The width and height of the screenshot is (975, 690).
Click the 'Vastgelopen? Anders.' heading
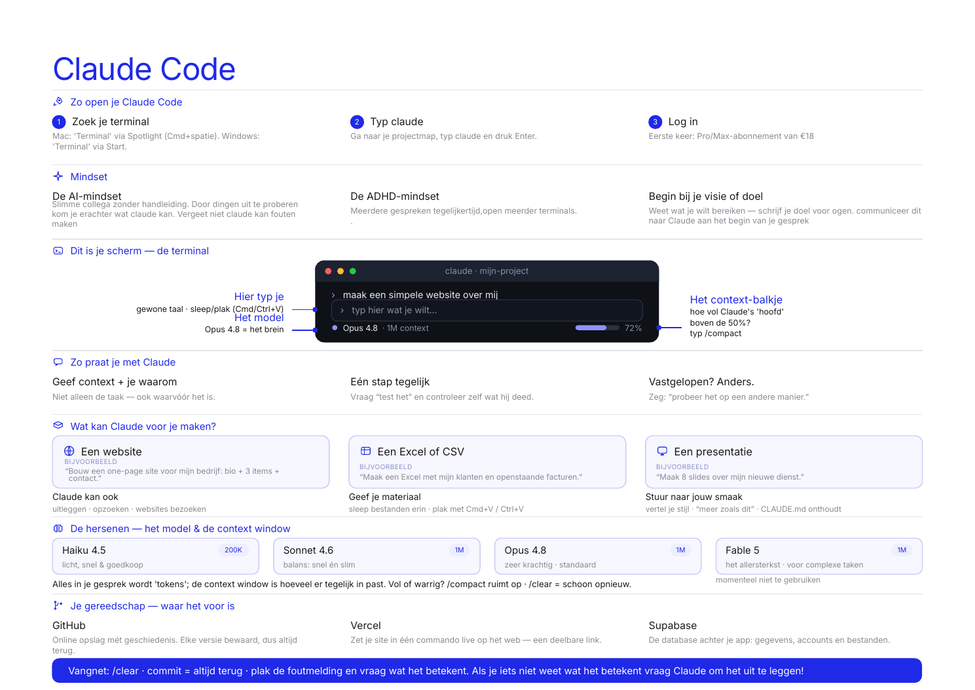point(701,382)
